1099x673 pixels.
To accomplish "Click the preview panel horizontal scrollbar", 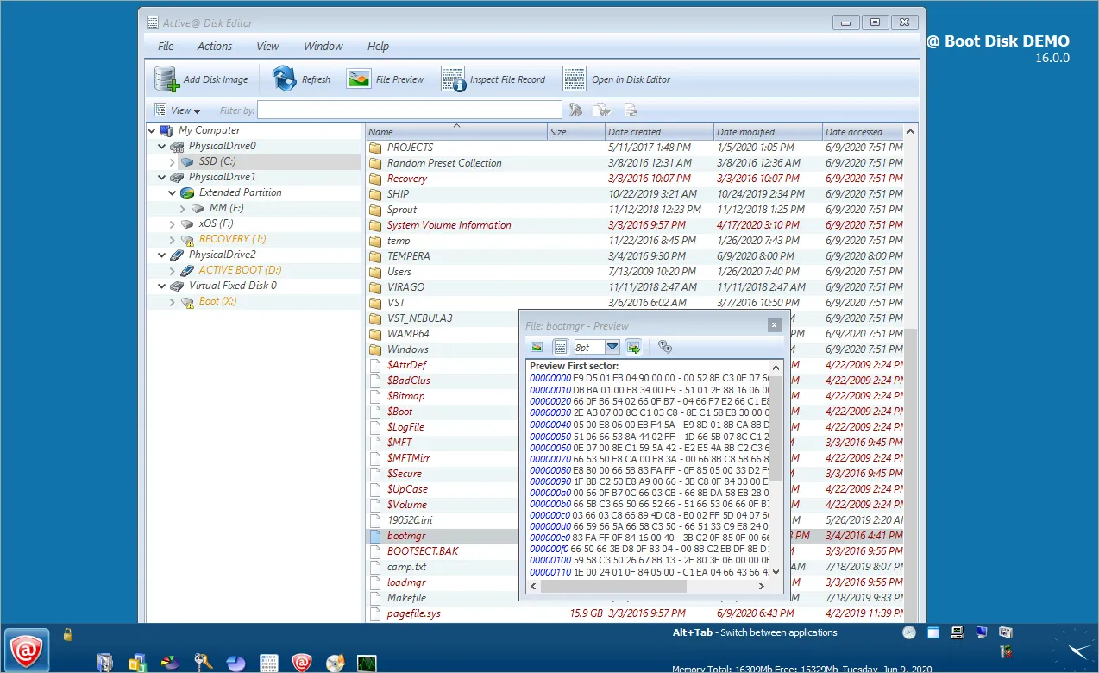I will 612,586.
